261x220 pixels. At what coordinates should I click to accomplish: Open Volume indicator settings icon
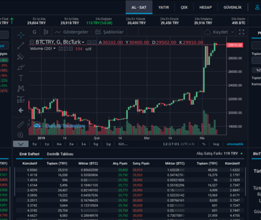[66, 49]
